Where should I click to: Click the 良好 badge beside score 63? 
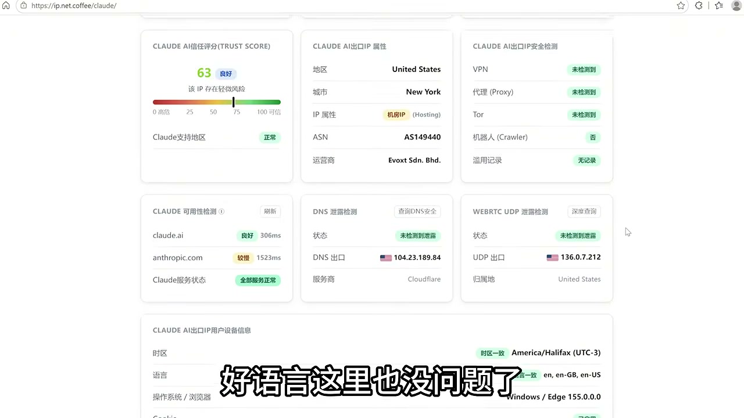click(226, 74)
